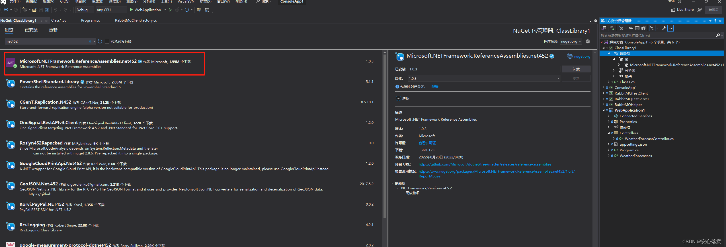Open the Debug configuration dropdown
726x247 pixels.
[x=85, y=10]
